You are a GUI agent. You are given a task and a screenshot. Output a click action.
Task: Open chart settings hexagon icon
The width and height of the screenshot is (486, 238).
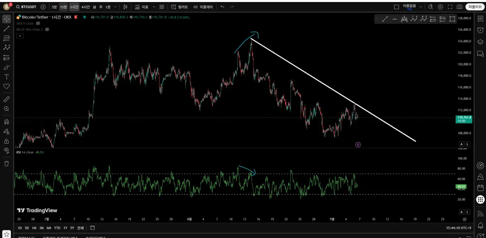coord(441,7)
